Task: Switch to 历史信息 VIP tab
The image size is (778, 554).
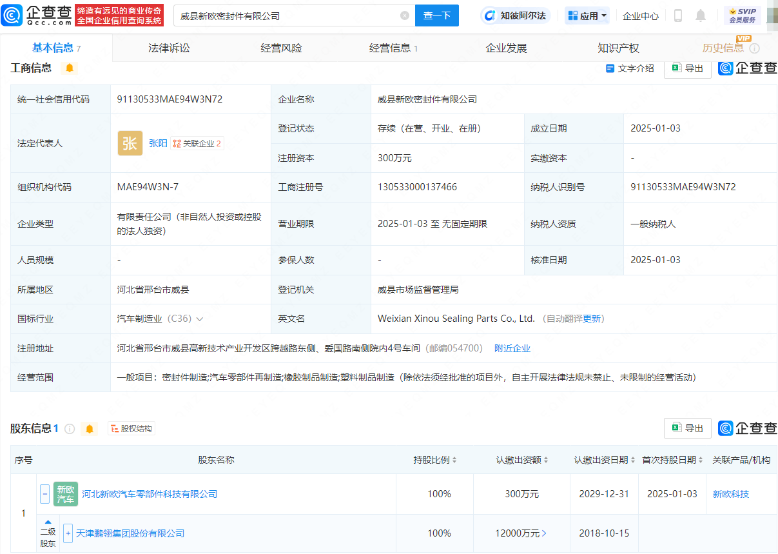Action: (x=730, y=48)
